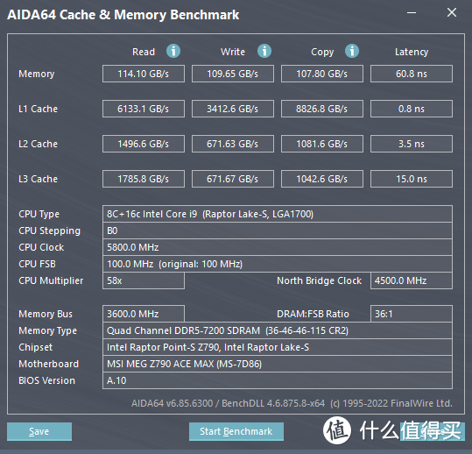Click Start Benchmark button
Image resolution: width=472 pixels, height=454 pixels.
click(236, 431)
